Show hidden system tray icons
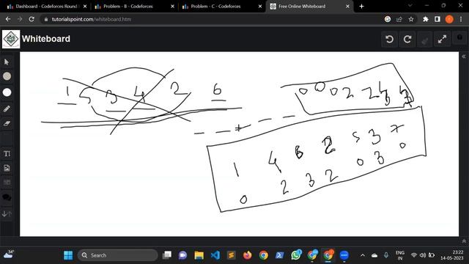 363,255
